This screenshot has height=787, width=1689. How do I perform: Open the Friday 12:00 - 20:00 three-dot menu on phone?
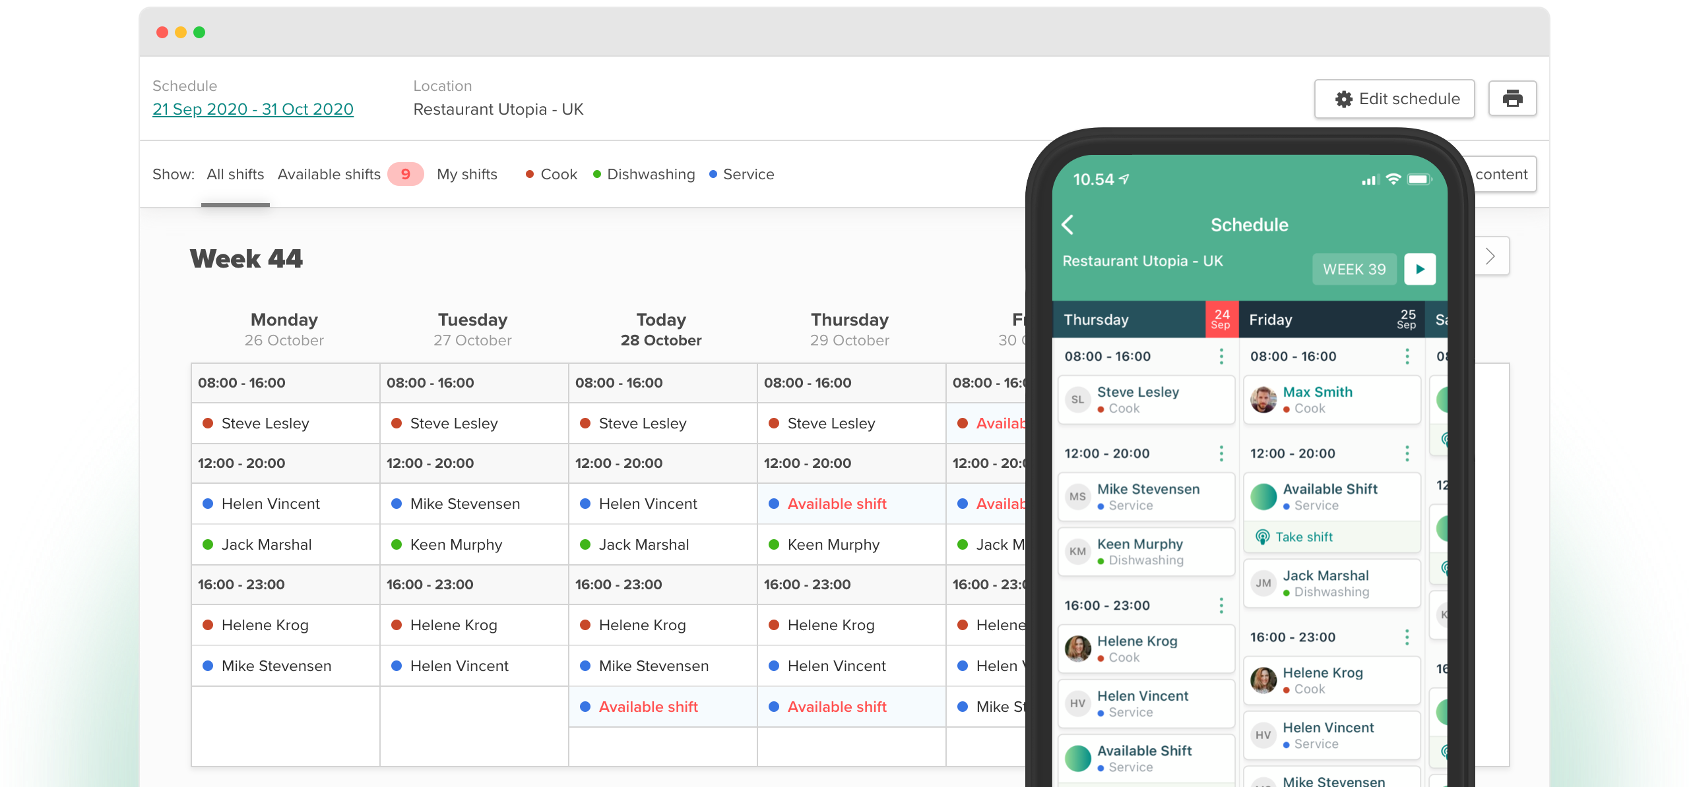pos(1407,453)
